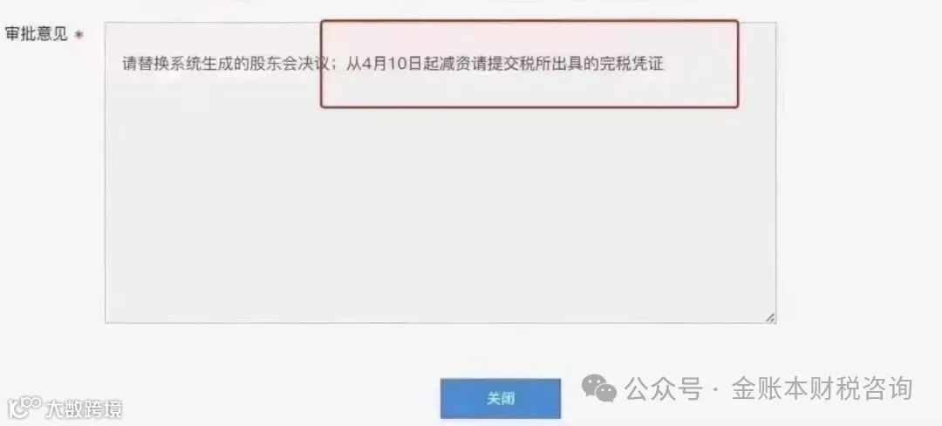Click blank area inside red highlight box
Screen dimensions: 942x426
[529, 90]
